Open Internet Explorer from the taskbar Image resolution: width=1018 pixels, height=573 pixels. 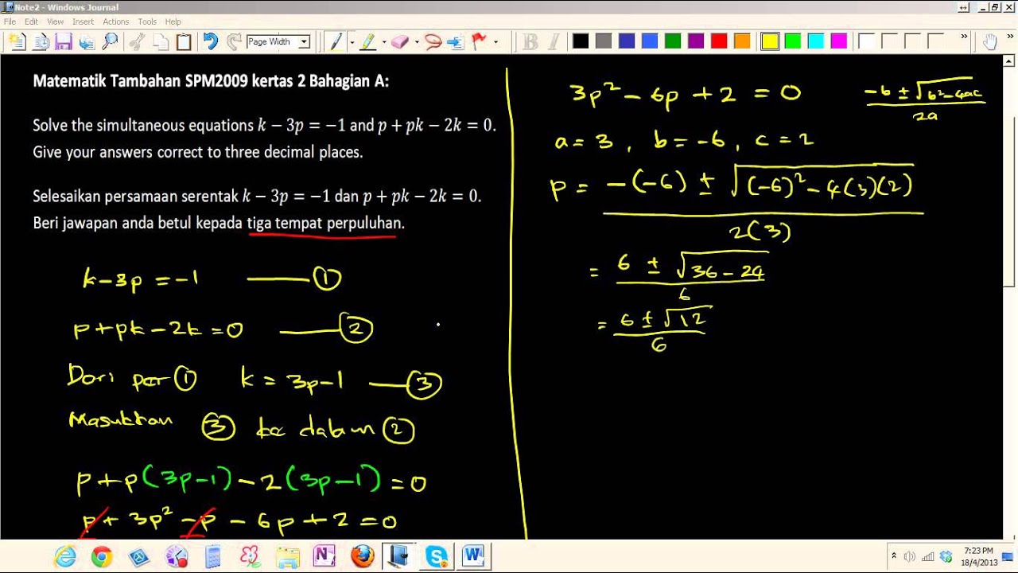[65, 556]
